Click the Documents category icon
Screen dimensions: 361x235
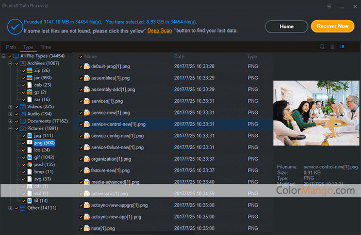click(x=23, y=121)
